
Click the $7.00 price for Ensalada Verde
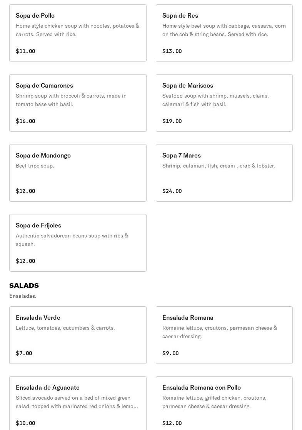click(x=24, y=353)
